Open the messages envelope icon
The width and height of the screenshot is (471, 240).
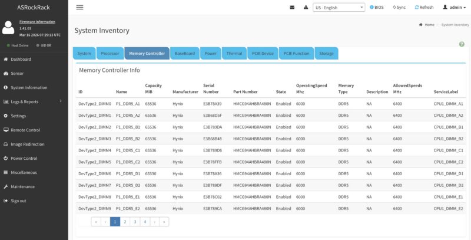[292, 7]
